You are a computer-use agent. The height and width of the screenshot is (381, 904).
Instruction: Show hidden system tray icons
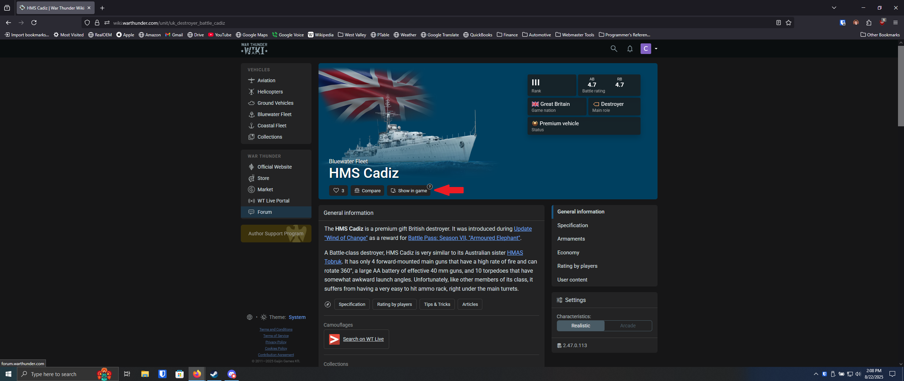tap(816, 374)
